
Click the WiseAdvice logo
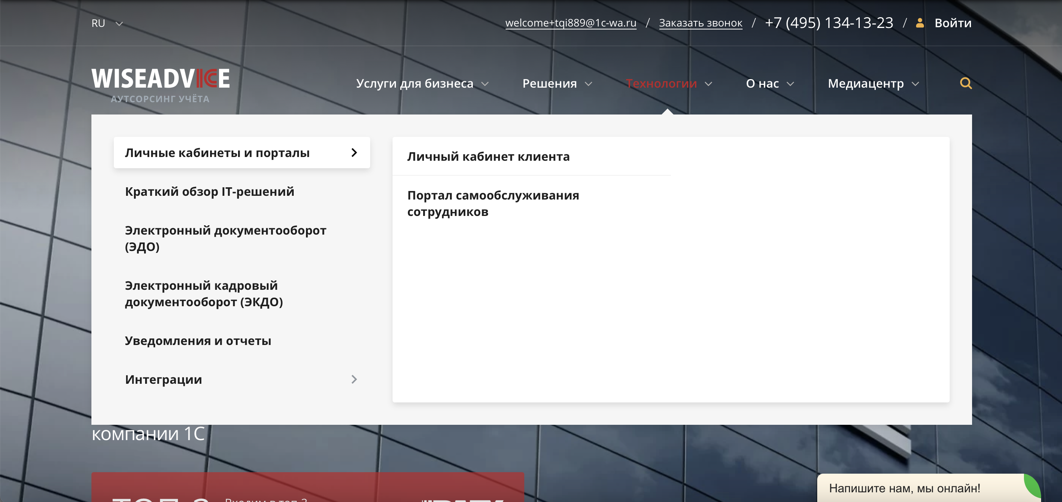[x=160, y=78]
